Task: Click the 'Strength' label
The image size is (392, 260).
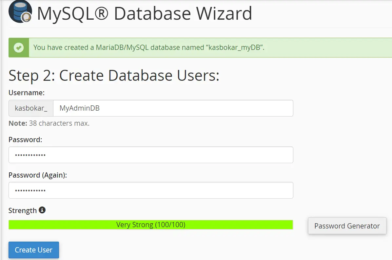Action: pyautogui.click(x=23, y=210)
